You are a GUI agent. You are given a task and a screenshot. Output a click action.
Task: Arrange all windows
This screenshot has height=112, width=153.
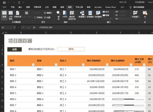click(x=90, y=14)
